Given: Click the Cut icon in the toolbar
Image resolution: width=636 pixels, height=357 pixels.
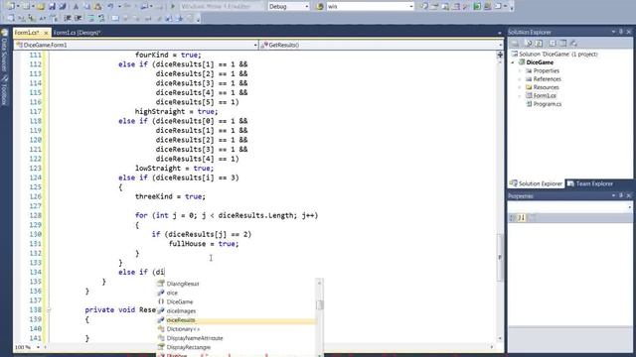Looking at the screenshot, I should pos(76,7).
